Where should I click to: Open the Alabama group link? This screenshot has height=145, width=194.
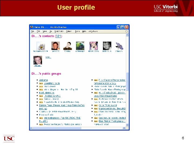(x=43, y=80)
